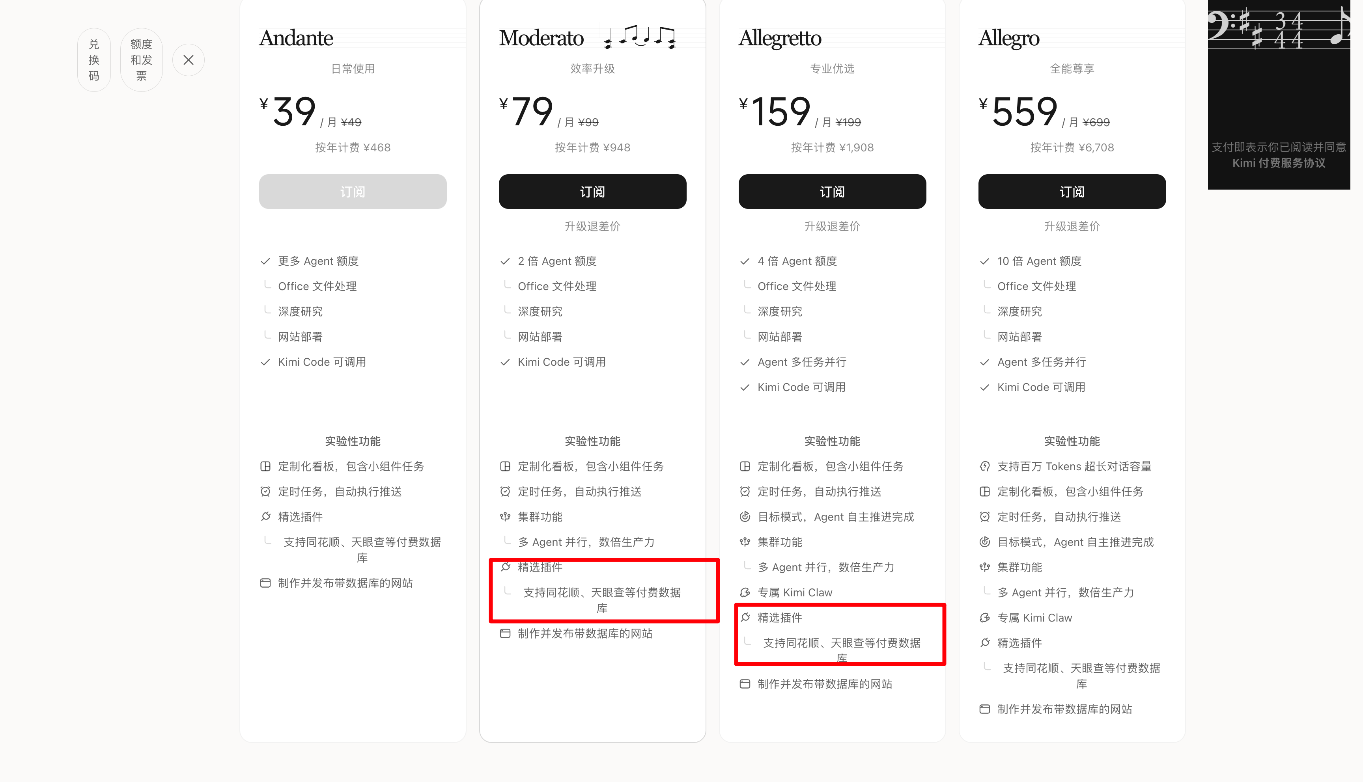This screenshot has height=782, width=1363.
Task: Subscribe to the Allegretto ¥159 plan
Action: pyautogui.click(x=832, y=192)
